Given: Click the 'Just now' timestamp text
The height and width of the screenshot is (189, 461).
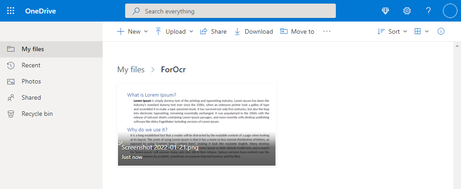Looking at the screenshot, I should [132, 157].
